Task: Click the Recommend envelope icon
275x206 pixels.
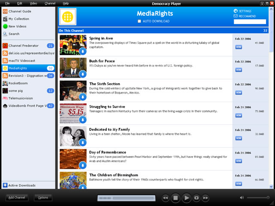Action: pos(235,16)
